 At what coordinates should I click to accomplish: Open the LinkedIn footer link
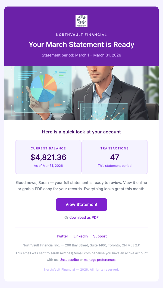click(80, 236)
